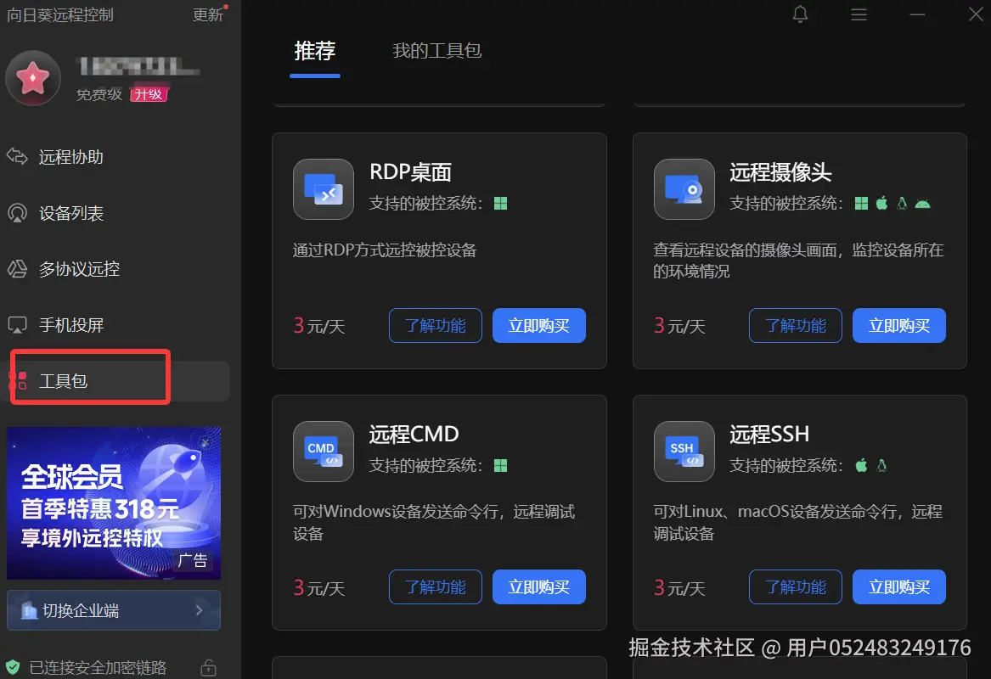
Task: Click the 升级 upgrade badge
Action: pos(149,94)
